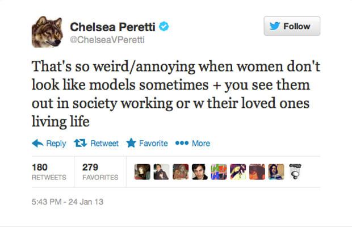The height and width of the screenshot is (227, 352).
Task: Click the Retweet text label
Action: tap(104, 144)
